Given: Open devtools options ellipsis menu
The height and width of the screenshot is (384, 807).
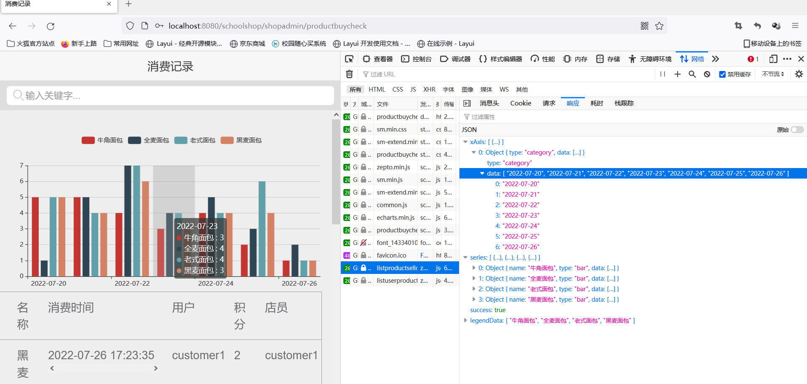Looking at the screenshot, I should 787,59.
